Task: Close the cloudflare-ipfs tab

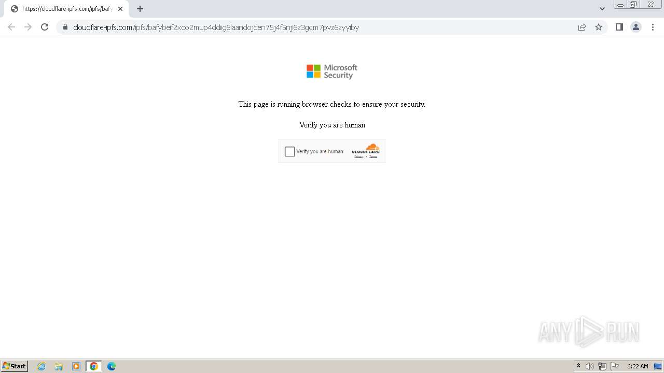Action: click(x=120, y=9)
